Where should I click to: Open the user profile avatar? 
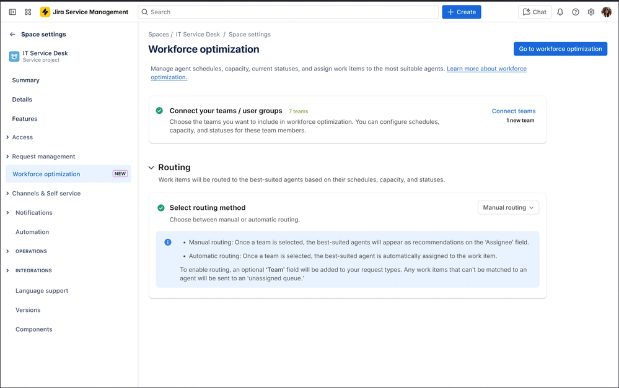tap(607, 12)
